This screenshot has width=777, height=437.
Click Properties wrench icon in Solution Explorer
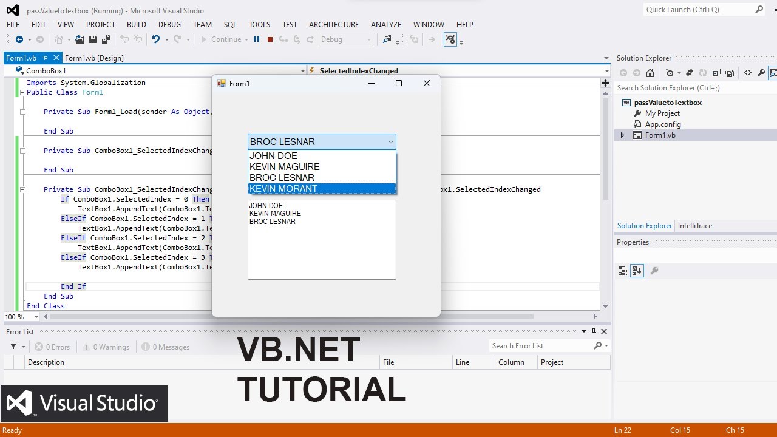click(761, 73)
